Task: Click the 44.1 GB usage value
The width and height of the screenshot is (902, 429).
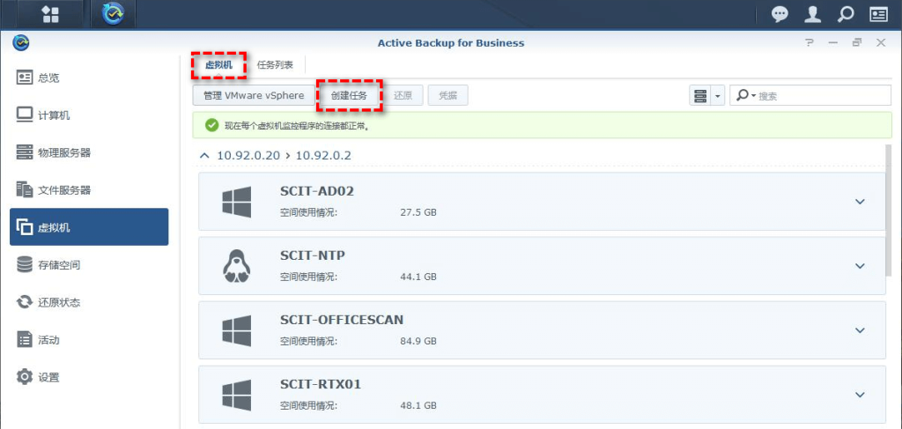Action: point(418,277)
